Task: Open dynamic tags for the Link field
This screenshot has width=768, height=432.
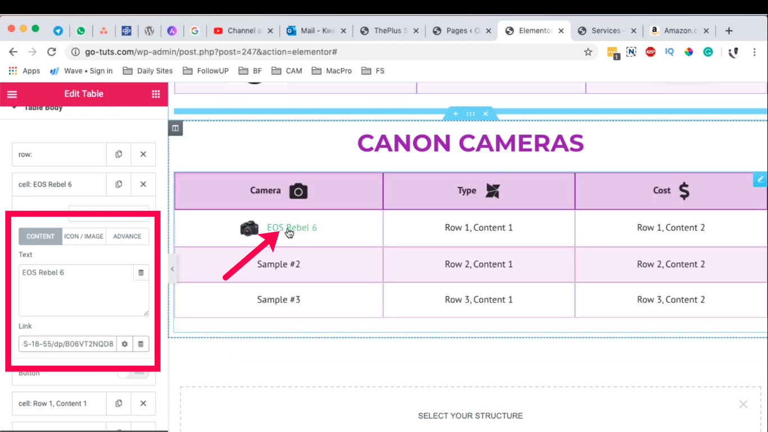Action: click(x=141, y=344)
